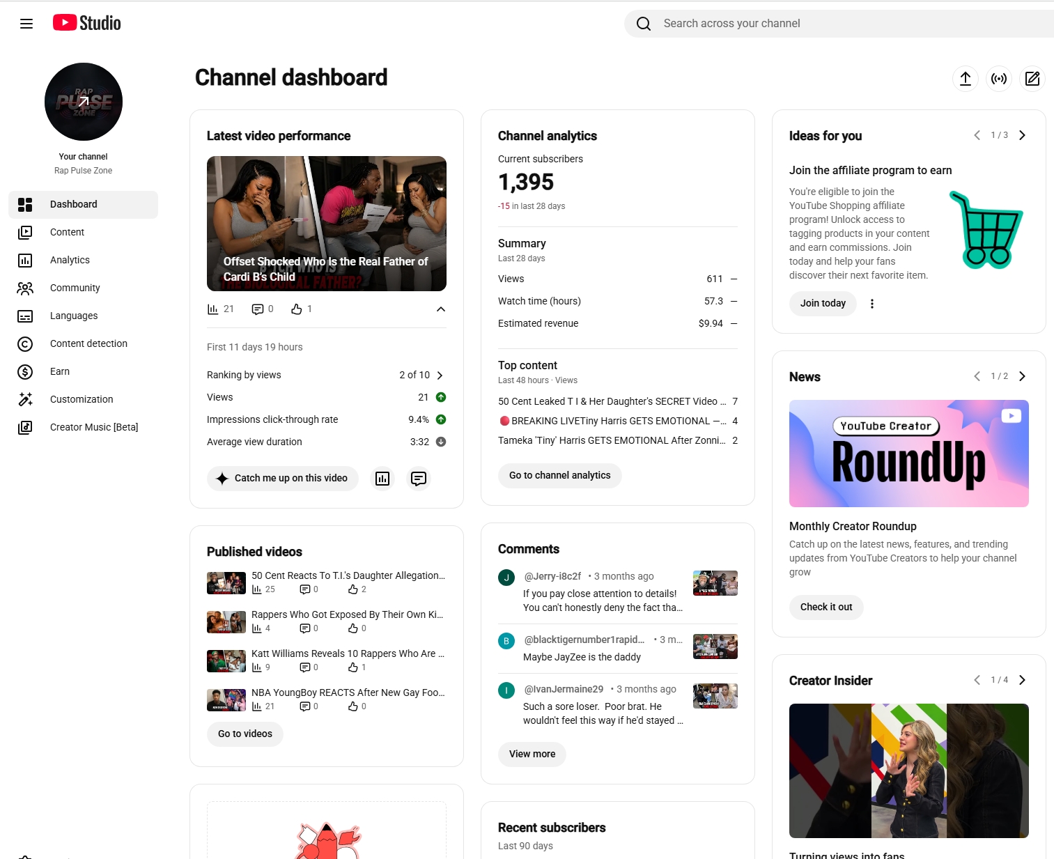Open Customization in the sidebar
The image size is (1054, 859).
pyautogui.click(x=84, y=400)
